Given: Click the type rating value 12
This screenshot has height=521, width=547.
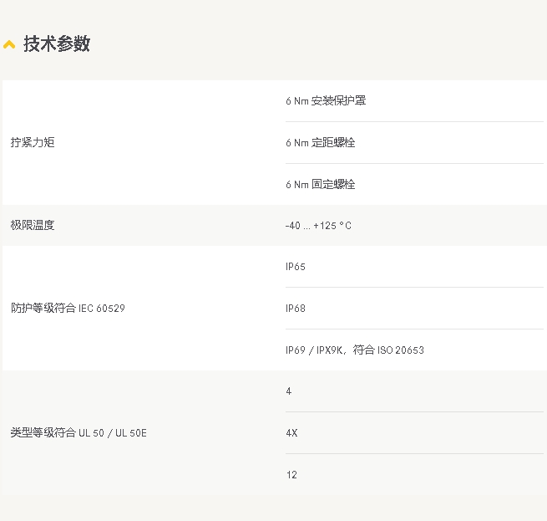Looking at the screenshot, I should [291, 475].
